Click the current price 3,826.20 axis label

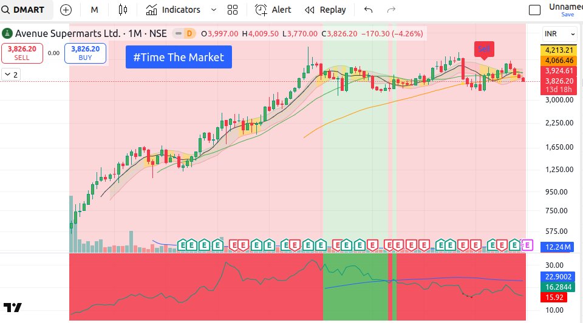pos(559,81)
